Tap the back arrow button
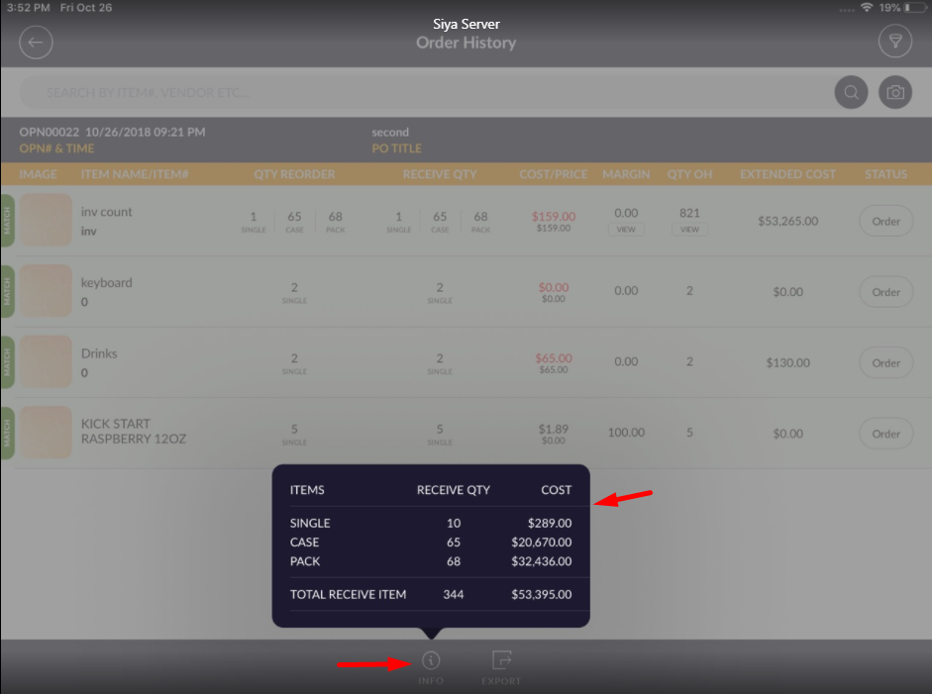Viewport: 932px width, 694px height. (37, 42)
